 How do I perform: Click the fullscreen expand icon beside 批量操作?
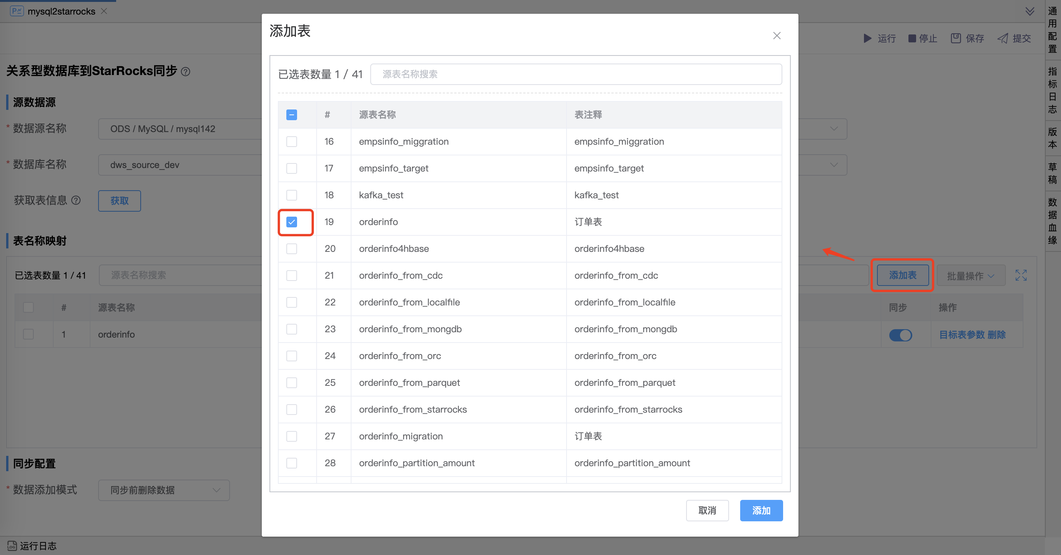pyautogui.click(x=1021, y=275)
